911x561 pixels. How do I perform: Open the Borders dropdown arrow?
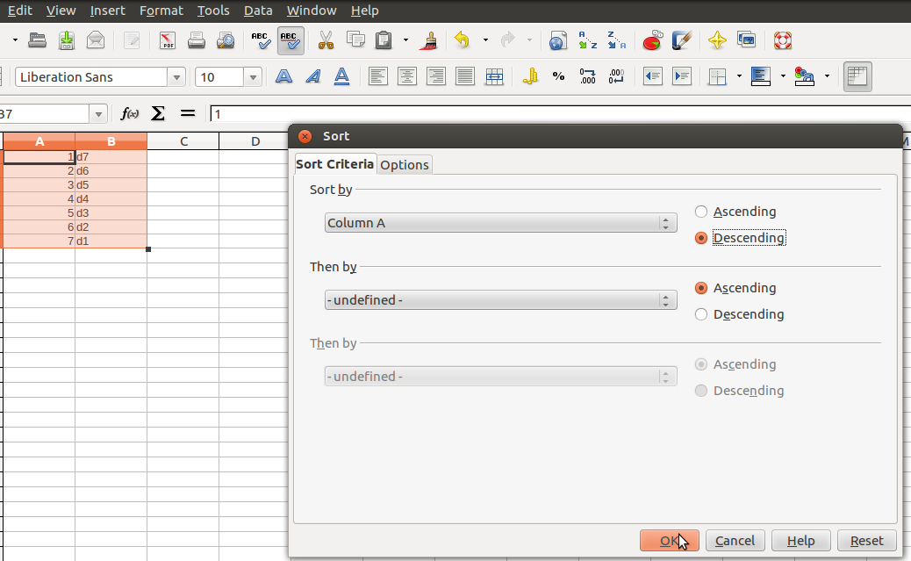coord(739,76)
